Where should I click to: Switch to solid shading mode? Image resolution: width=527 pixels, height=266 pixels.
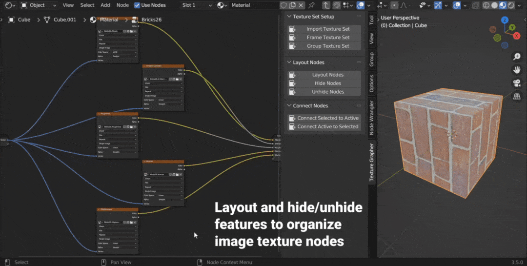[x=494, y=5]
